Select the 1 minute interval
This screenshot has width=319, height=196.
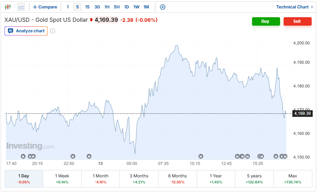point(68,7)
